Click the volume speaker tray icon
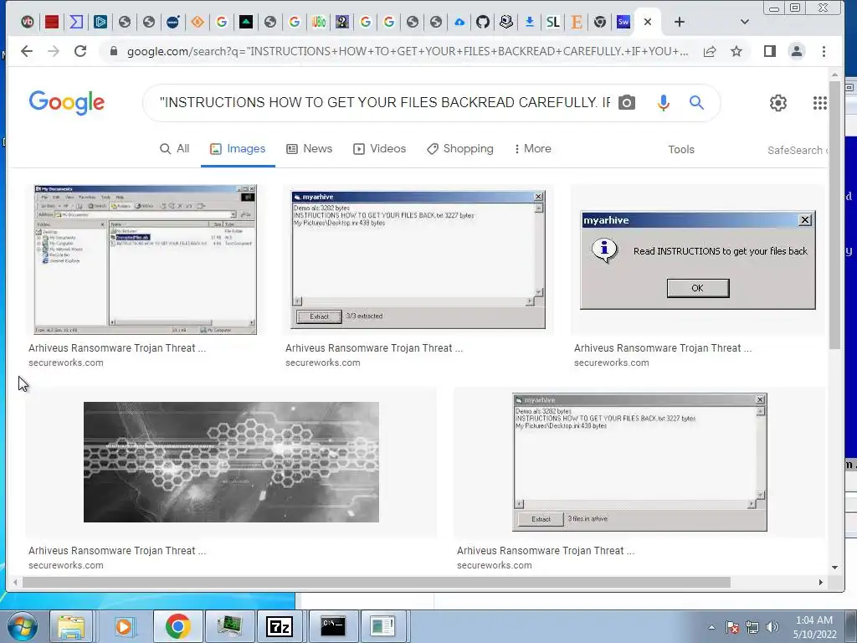This screenshot has width=857, height=643. point(772,627)
